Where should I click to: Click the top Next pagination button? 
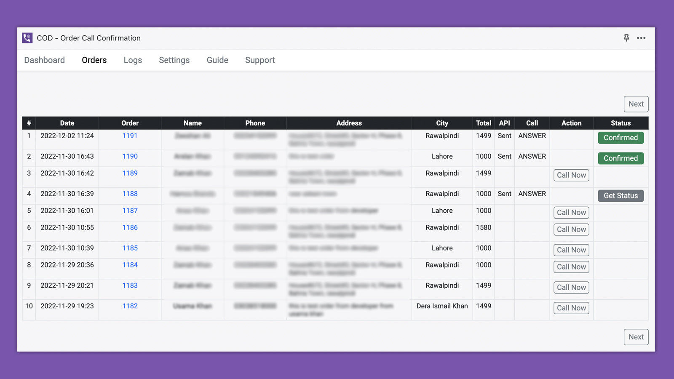[x=636, y=104]
